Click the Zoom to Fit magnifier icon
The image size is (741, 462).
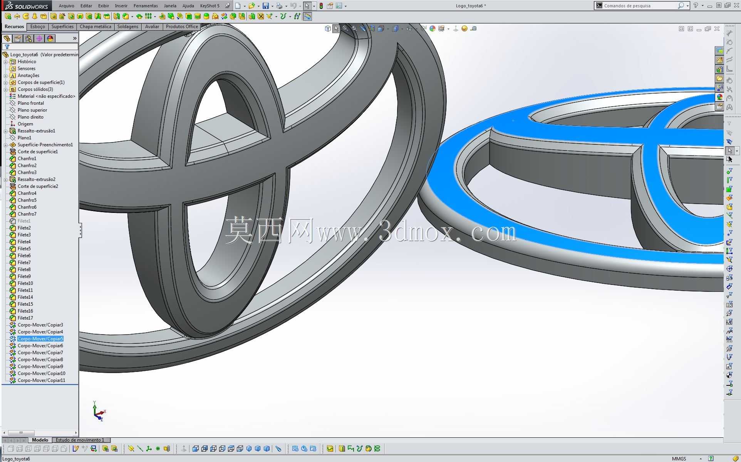click(345, 28)
